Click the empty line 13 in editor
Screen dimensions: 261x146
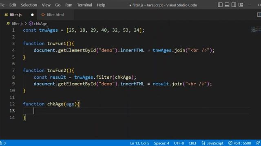click(x=137, y=111)
